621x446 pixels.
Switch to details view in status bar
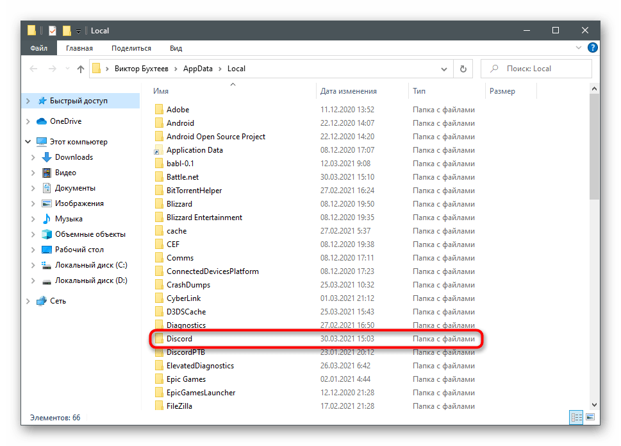click(x=577, y=418)
